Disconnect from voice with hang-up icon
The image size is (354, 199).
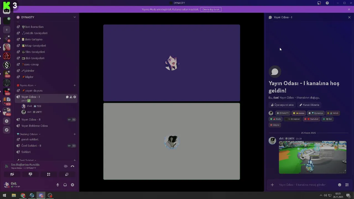72,166
